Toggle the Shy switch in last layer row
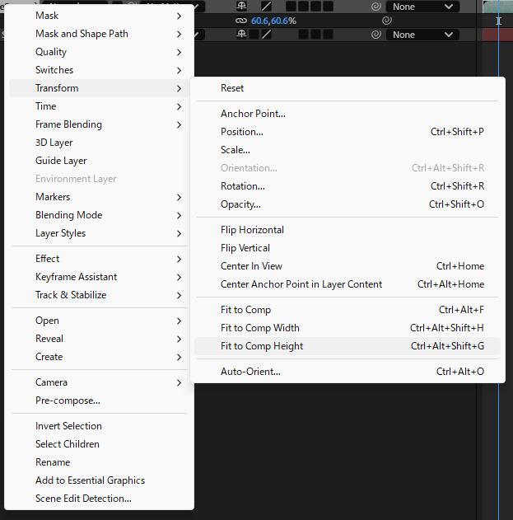513x520 pixels. point(241,34)
